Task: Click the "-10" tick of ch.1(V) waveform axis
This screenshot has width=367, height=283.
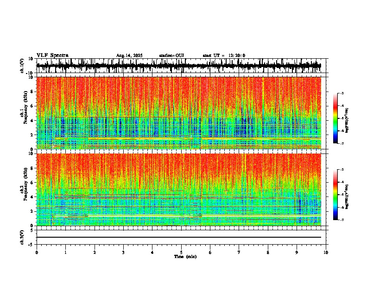Action: point(30,73)
